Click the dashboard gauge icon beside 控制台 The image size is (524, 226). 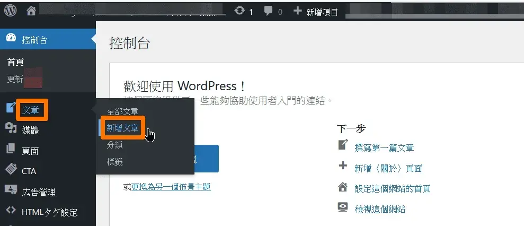pos(11,38)
